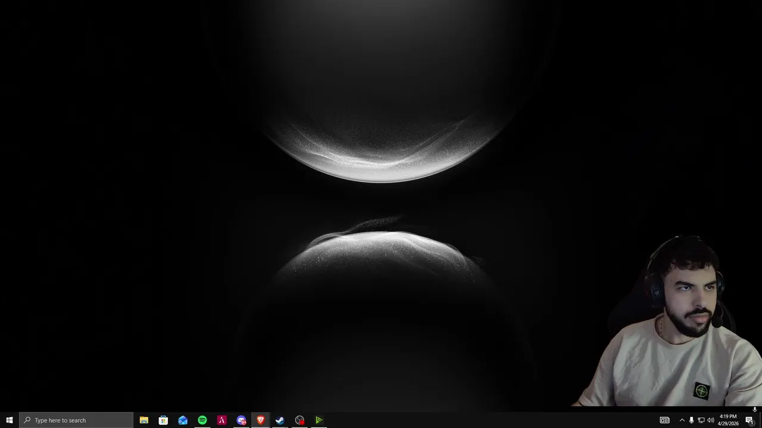Launch Microsoft Store from the taskbar
The width and height of the screenshot is (762, 428).
[x=163, y=420]
